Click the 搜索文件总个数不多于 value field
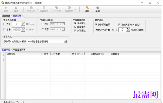Image resolution: width=163 pixels, height=103 pixels. click(x=123, y=30)
